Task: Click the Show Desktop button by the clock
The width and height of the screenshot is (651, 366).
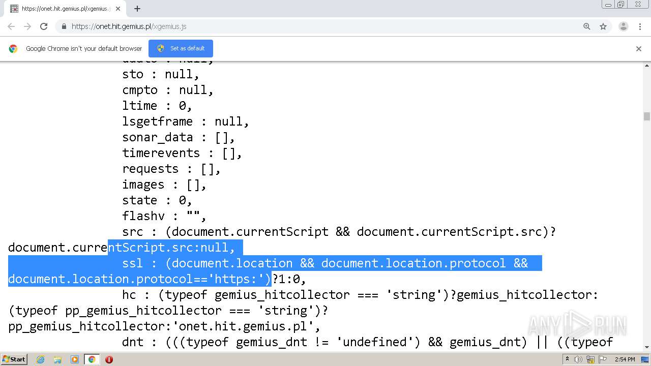Action: (646, 359)
